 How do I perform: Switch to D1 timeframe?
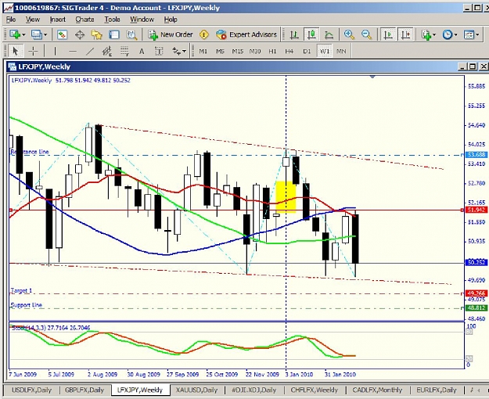tap(307, 51)
